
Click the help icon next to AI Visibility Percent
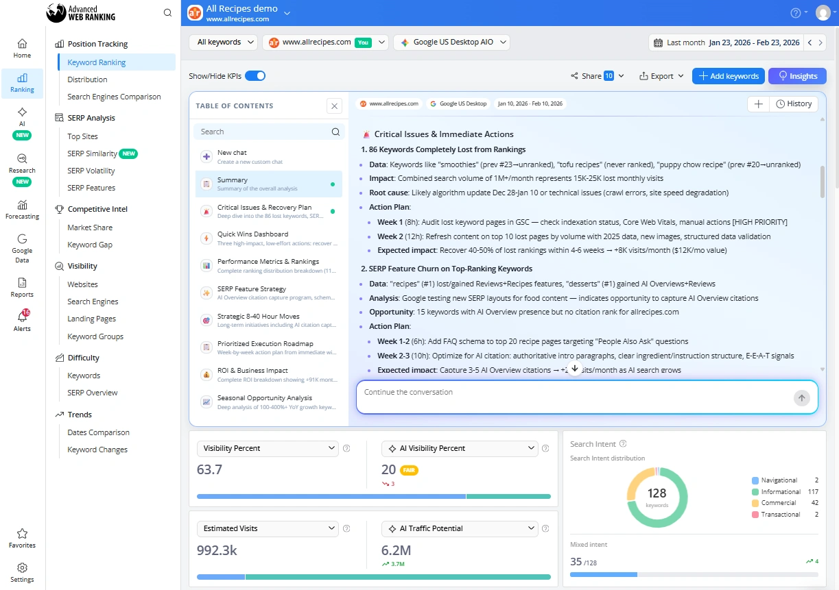[545, 449]
